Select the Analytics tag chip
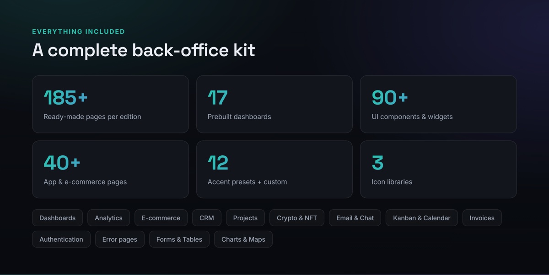 (x=108, y=218)
